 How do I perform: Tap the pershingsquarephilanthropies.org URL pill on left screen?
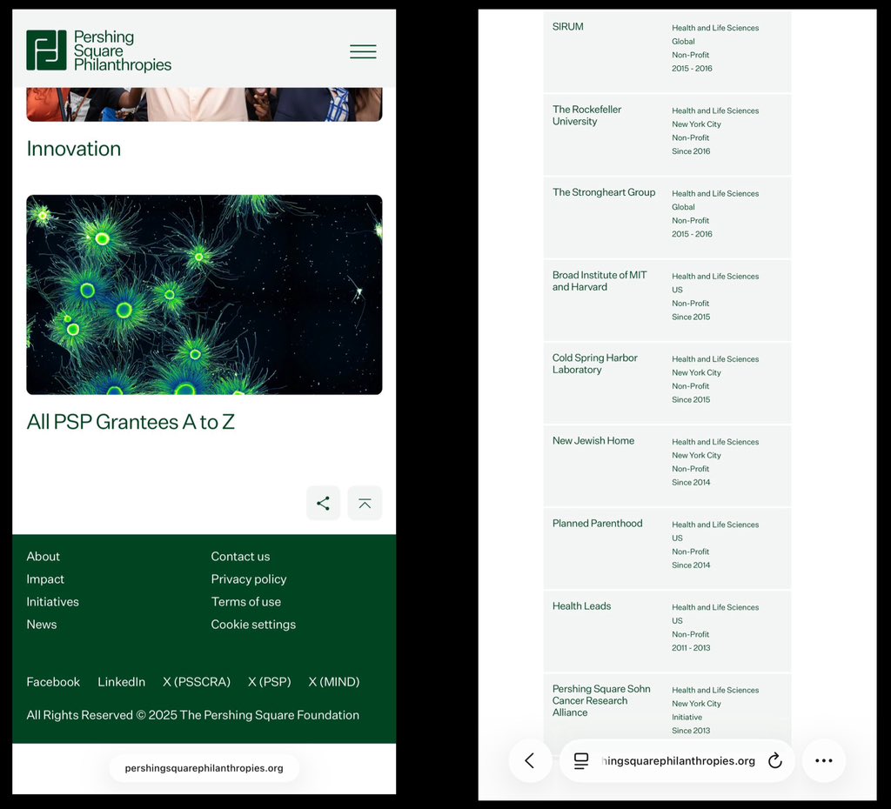(204, 768)
